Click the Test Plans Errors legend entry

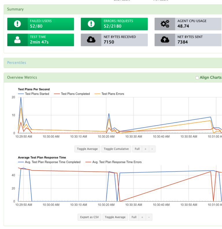[109, 94]
